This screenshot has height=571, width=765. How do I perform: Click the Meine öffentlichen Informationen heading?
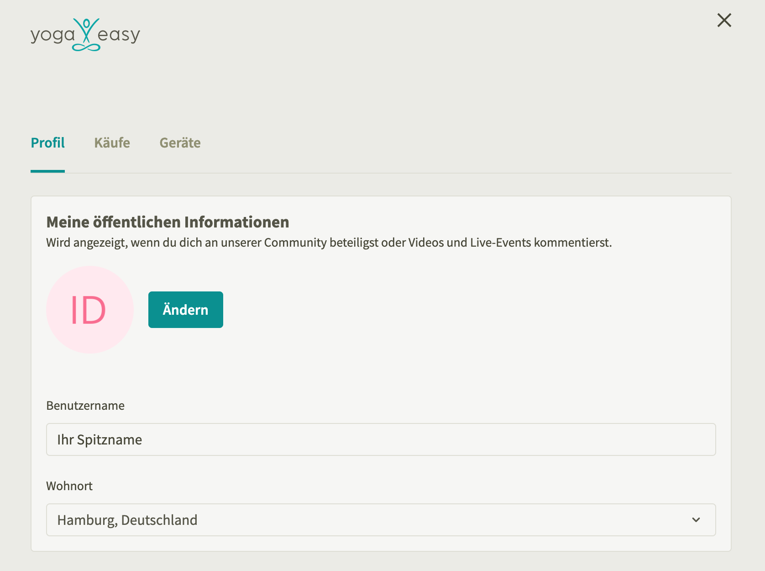168,222
